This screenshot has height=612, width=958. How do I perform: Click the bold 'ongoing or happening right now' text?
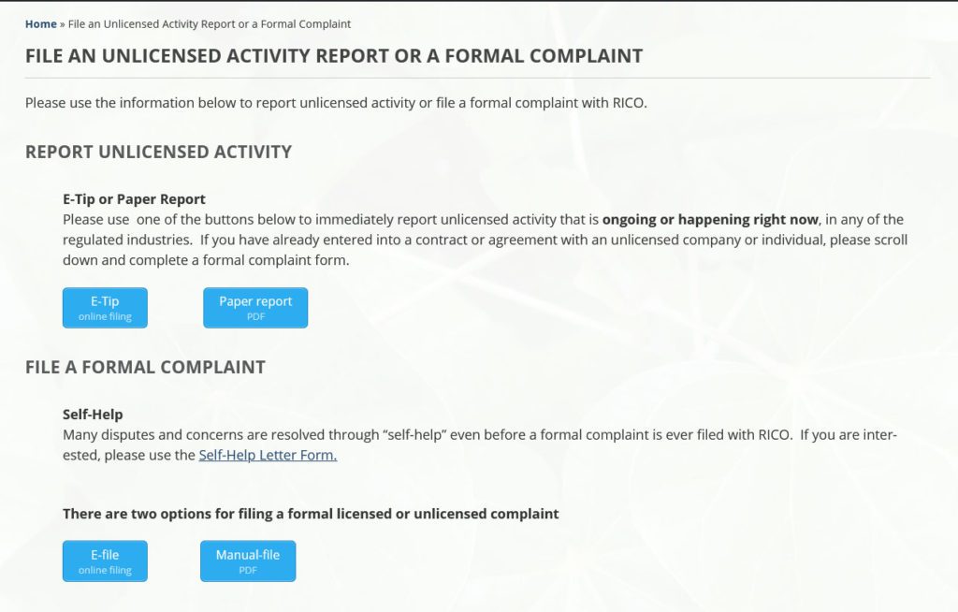pos(710,220)
